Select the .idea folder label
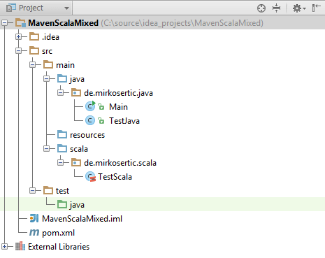325x258 pixels. click(x=50, y=37)
